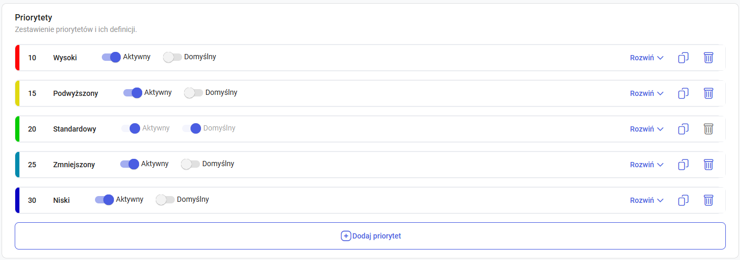The width and height of the screenshot is (740, 260).
Task: Expand the Standardowy priority details
Action: pos(647,129)
